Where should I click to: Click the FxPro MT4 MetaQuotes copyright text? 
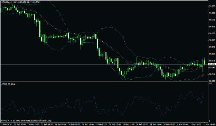click(x=27, y=120)
